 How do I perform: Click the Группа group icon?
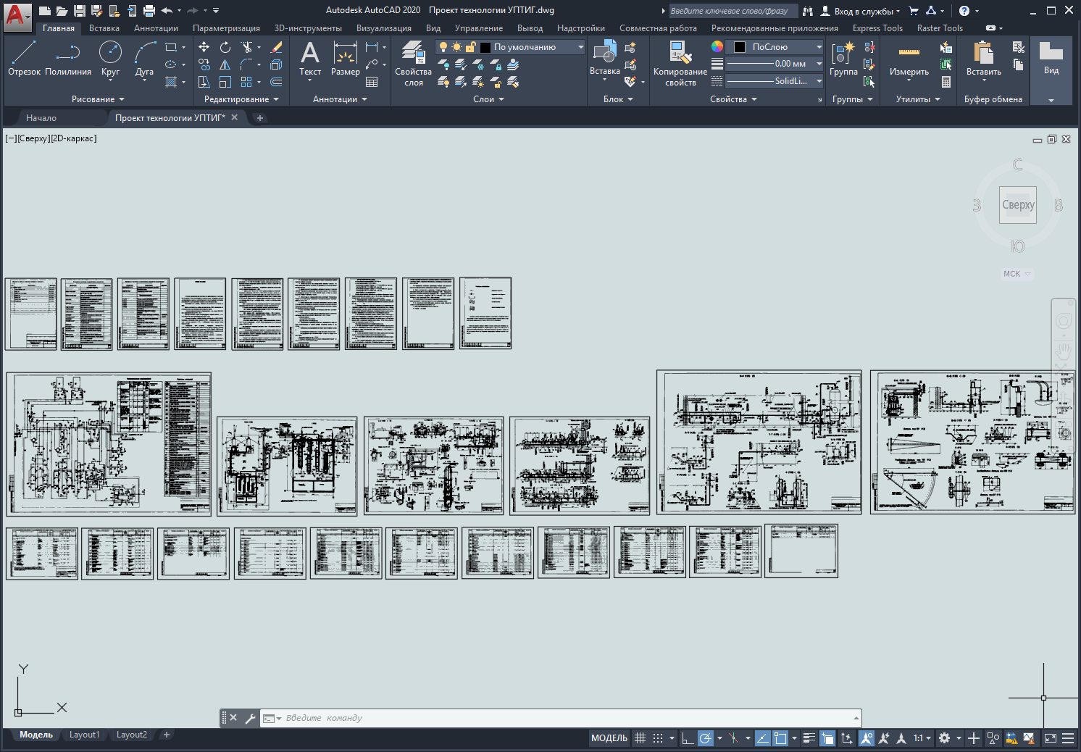click(x=843, y=58)
